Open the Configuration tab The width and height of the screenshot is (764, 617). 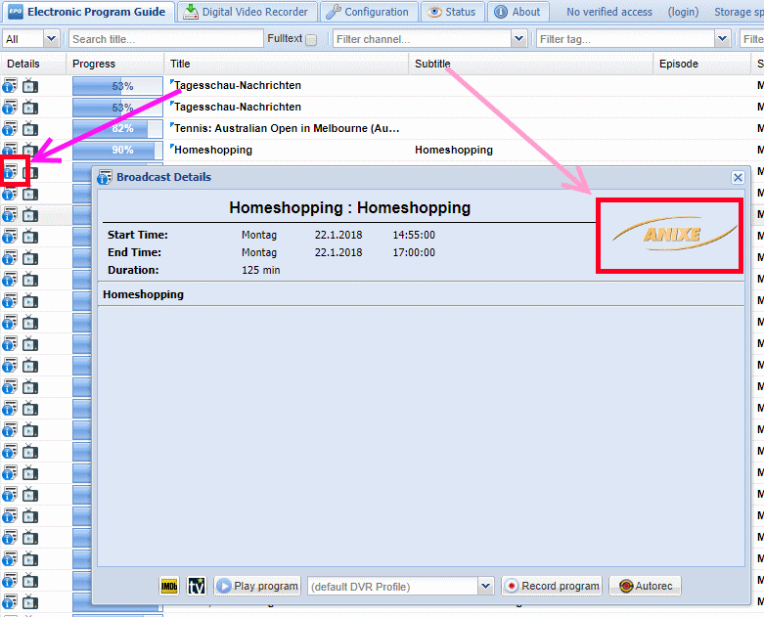point(368,12)
